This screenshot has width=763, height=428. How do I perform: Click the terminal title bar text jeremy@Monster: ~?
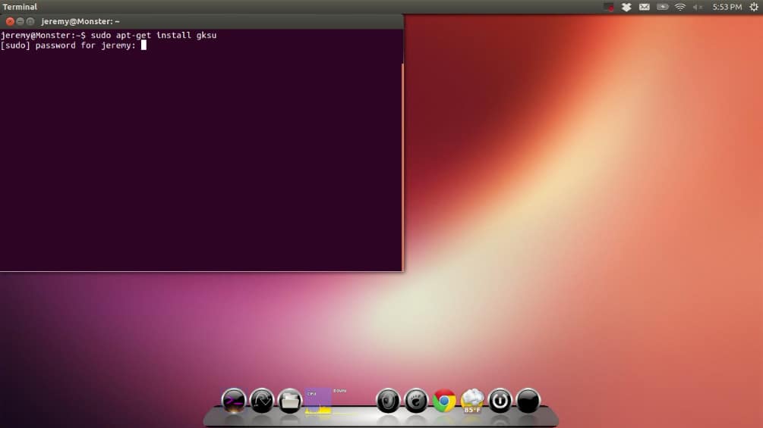(80, 21)
